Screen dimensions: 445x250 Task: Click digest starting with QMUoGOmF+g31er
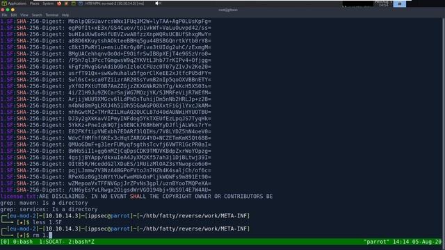(x=139, y=145)
